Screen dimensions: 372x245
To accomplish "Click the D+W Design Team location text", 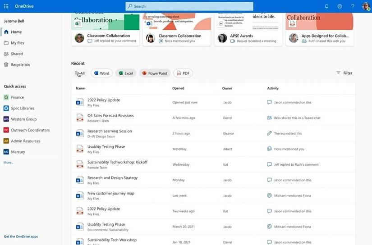I will pyautogui.click(x=101, y=136).
